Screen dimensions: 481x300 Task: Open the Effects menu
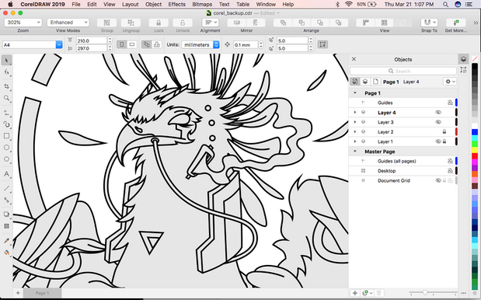pyautogui.click(x=176, y=5)
